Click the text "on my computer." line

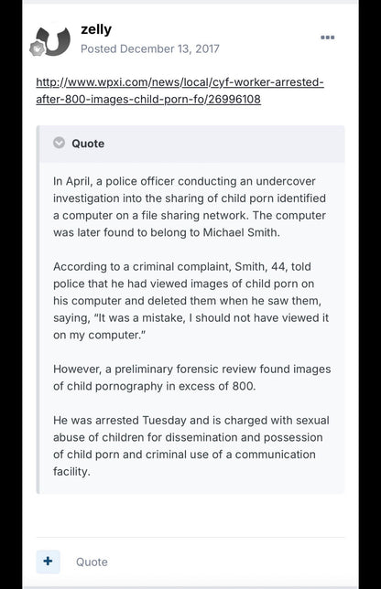click(99, 335)
